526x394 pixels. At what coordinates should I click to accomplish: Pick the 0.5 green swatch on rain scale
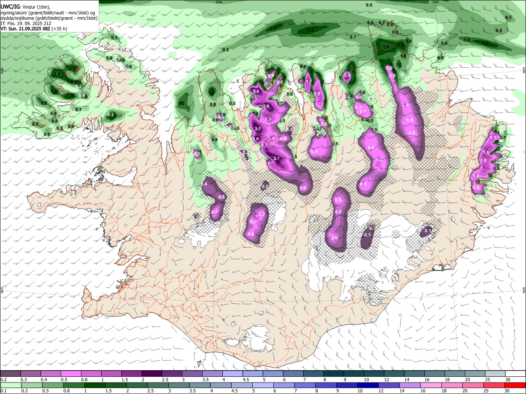(x=53, y=385)
